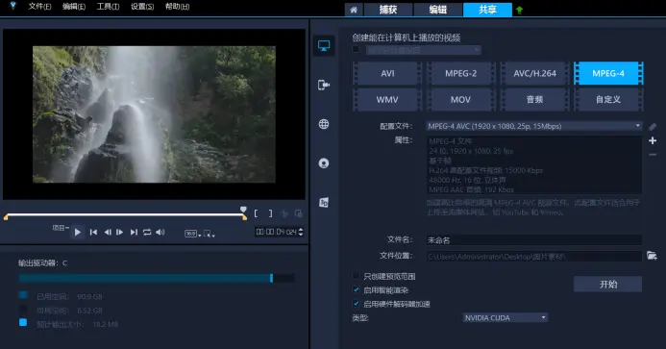Click the 项目 mode label
Screen dimensions: 666x349
coord(59,228)
